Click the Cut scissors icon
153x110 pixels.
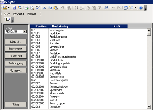(44, 8)
